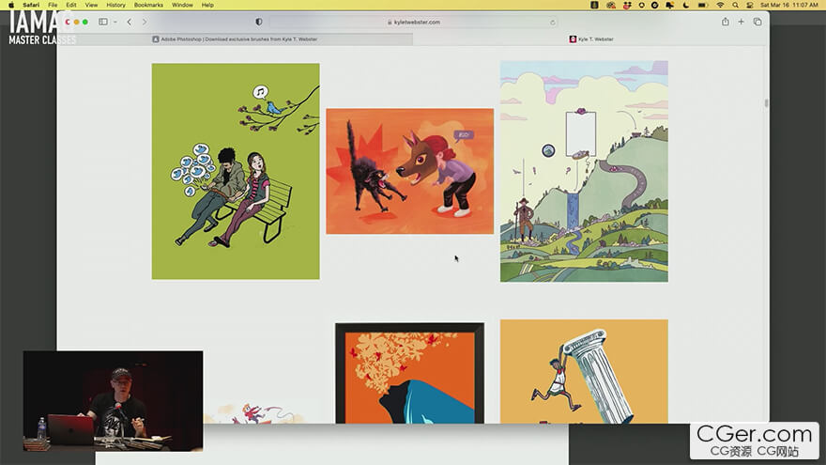Go back to the previous page
This screenshot has height=465, width=826.
click(x=130, y=23)
